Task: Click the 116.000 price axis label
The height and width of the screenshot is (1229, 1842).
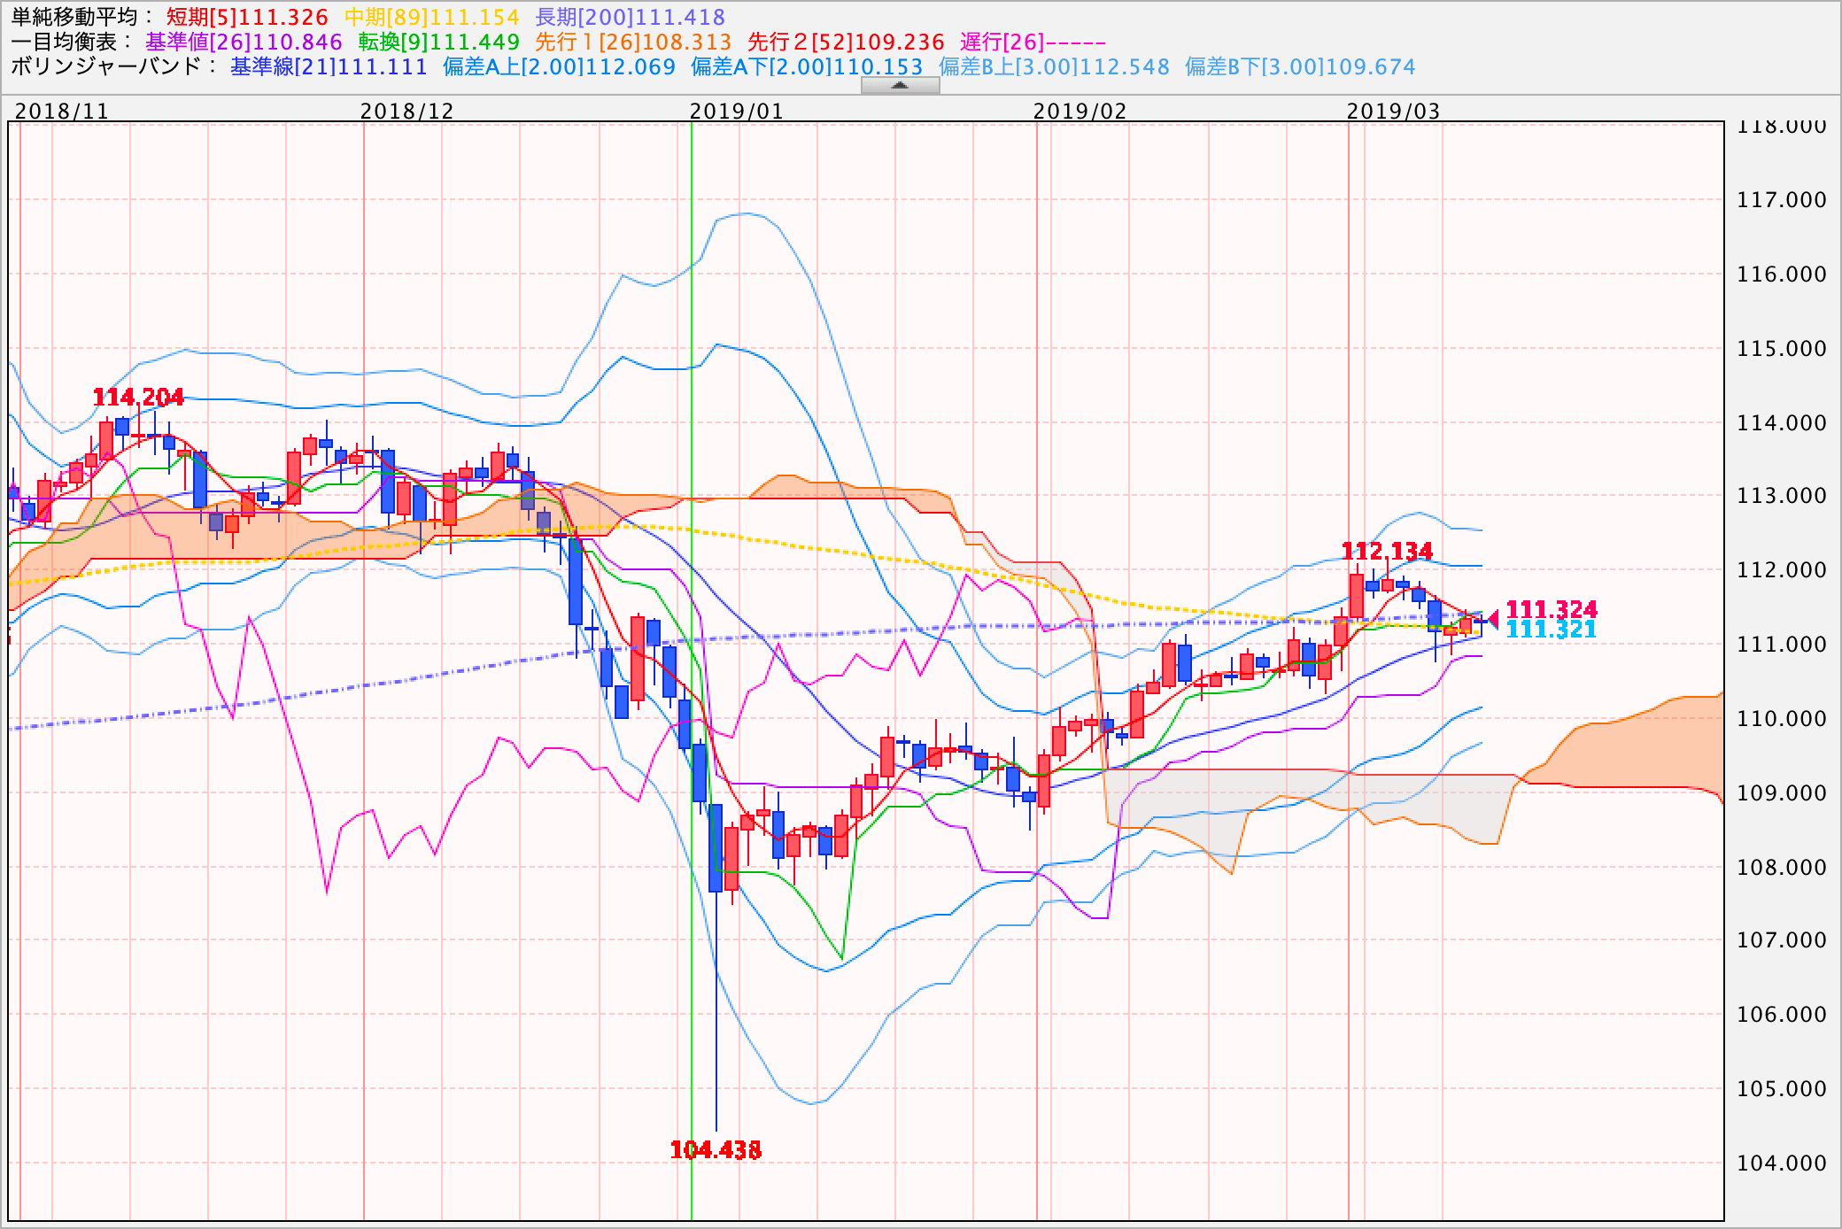Action: tap(1782, 274)
